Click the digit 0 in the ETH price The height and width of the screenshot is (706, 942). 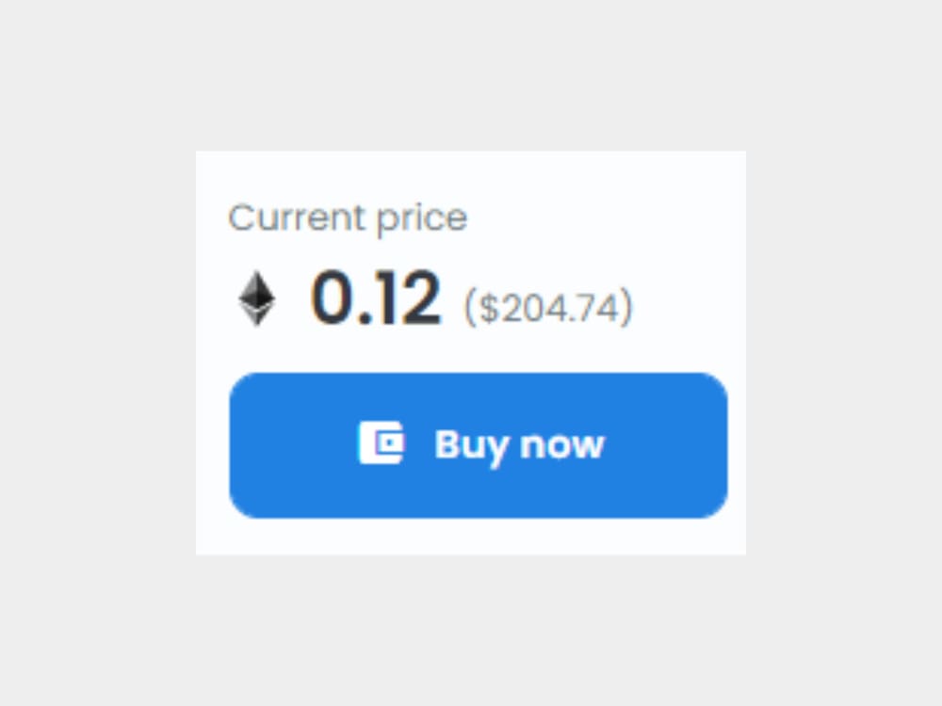pos(333,298)
